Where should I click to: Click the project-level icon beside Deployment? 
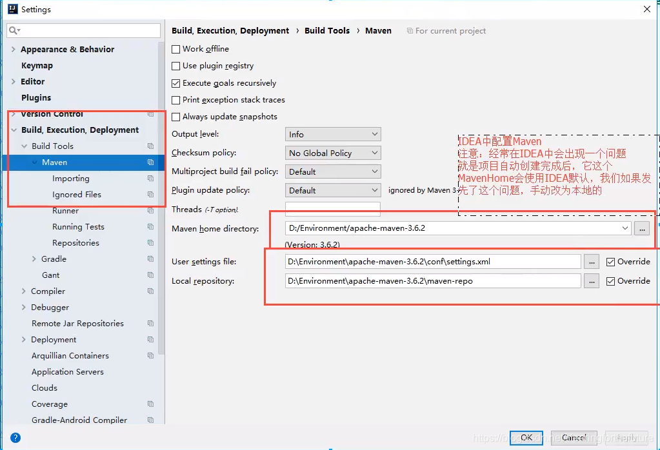pos(150,339)
